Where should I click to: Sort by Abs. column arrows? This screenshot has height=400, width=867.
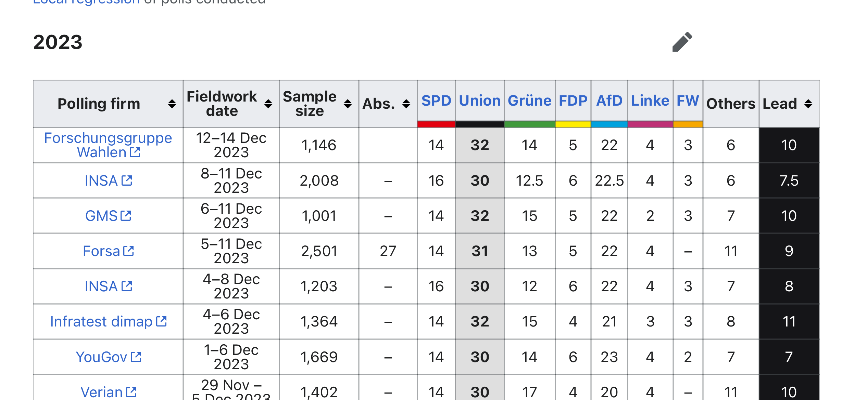406,104
